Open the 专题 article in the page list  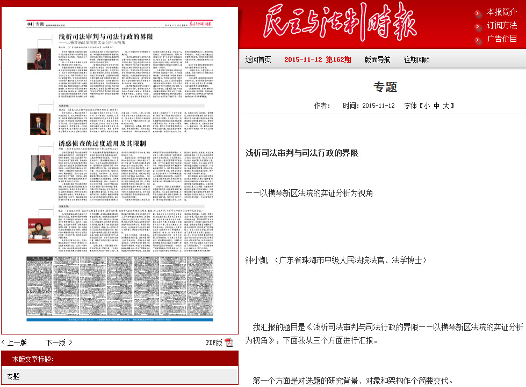[x=13, y=376]
